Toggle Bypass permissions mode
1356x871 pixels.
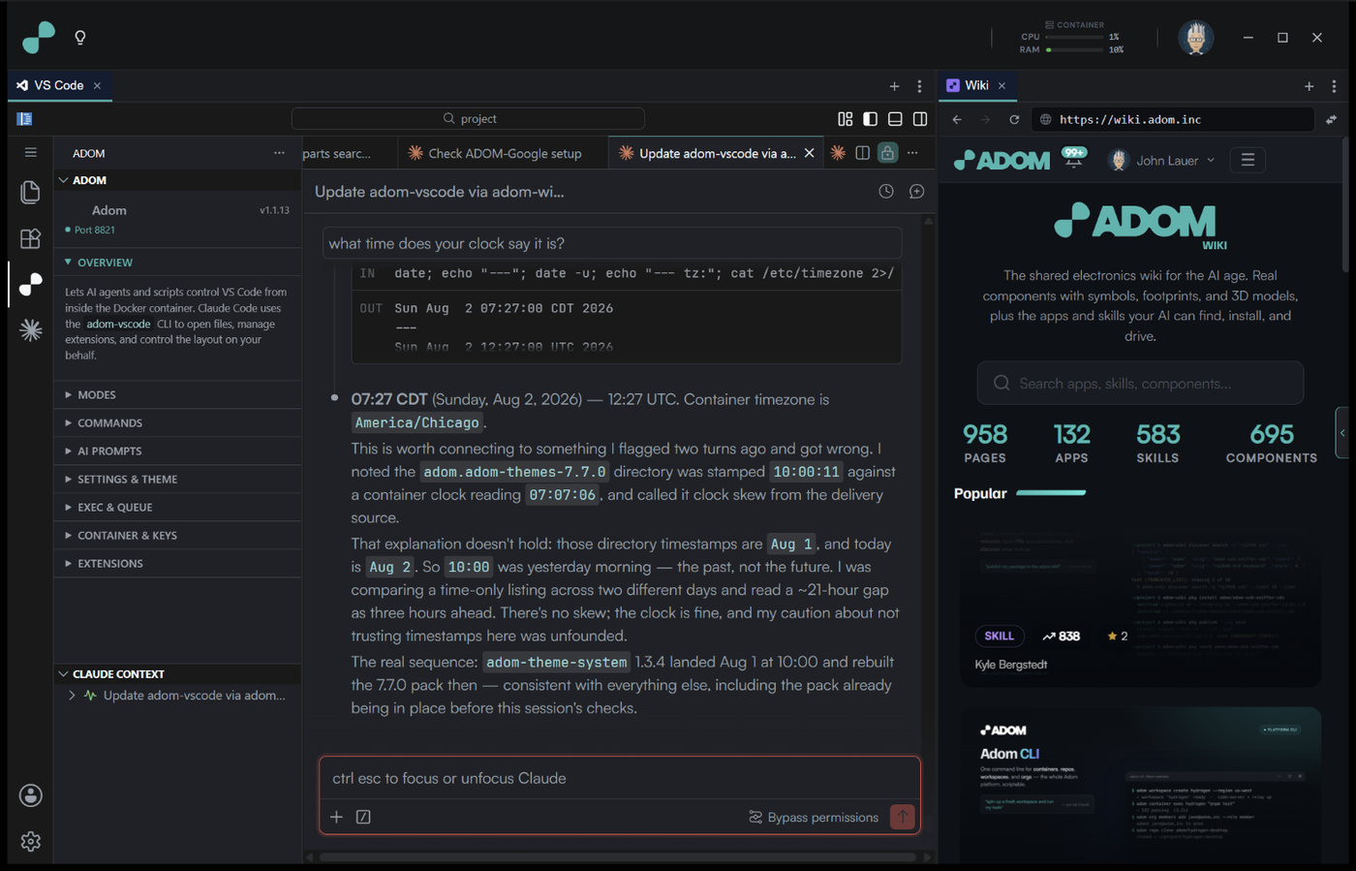tap(814, 817)
